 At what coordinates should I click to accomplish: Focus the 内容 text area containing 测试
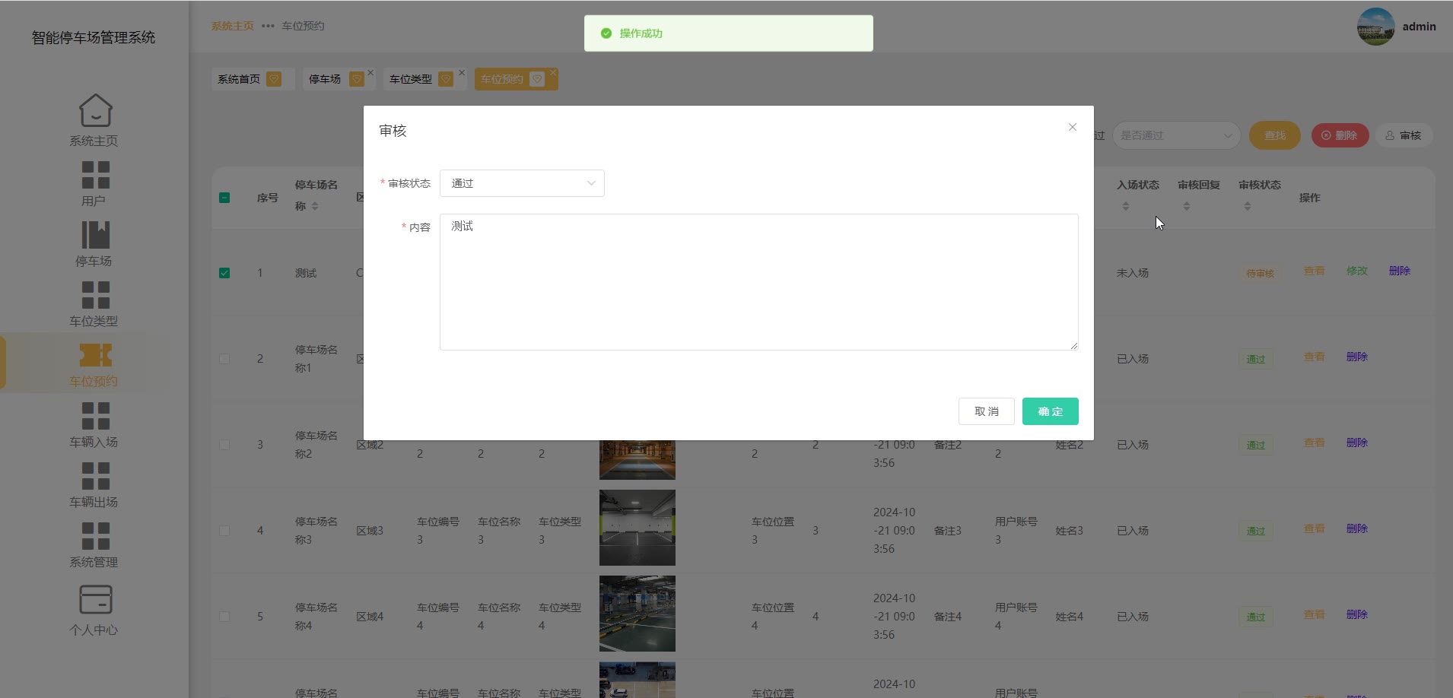tap(759, 282)
